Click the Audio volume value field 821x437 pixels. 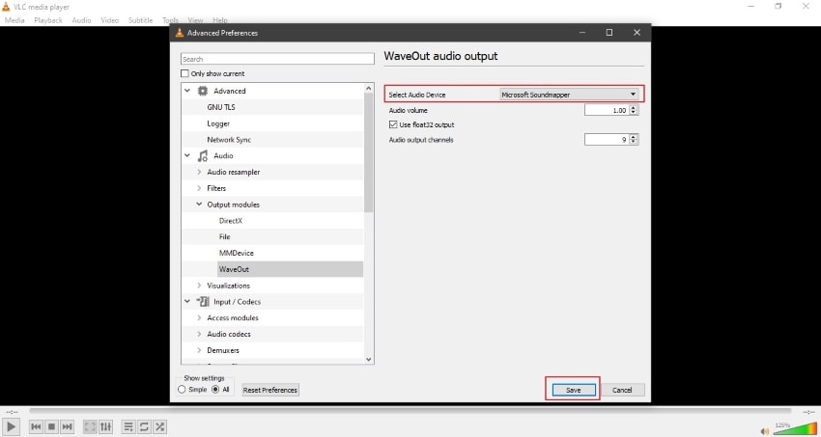click(x=607, y=110)
